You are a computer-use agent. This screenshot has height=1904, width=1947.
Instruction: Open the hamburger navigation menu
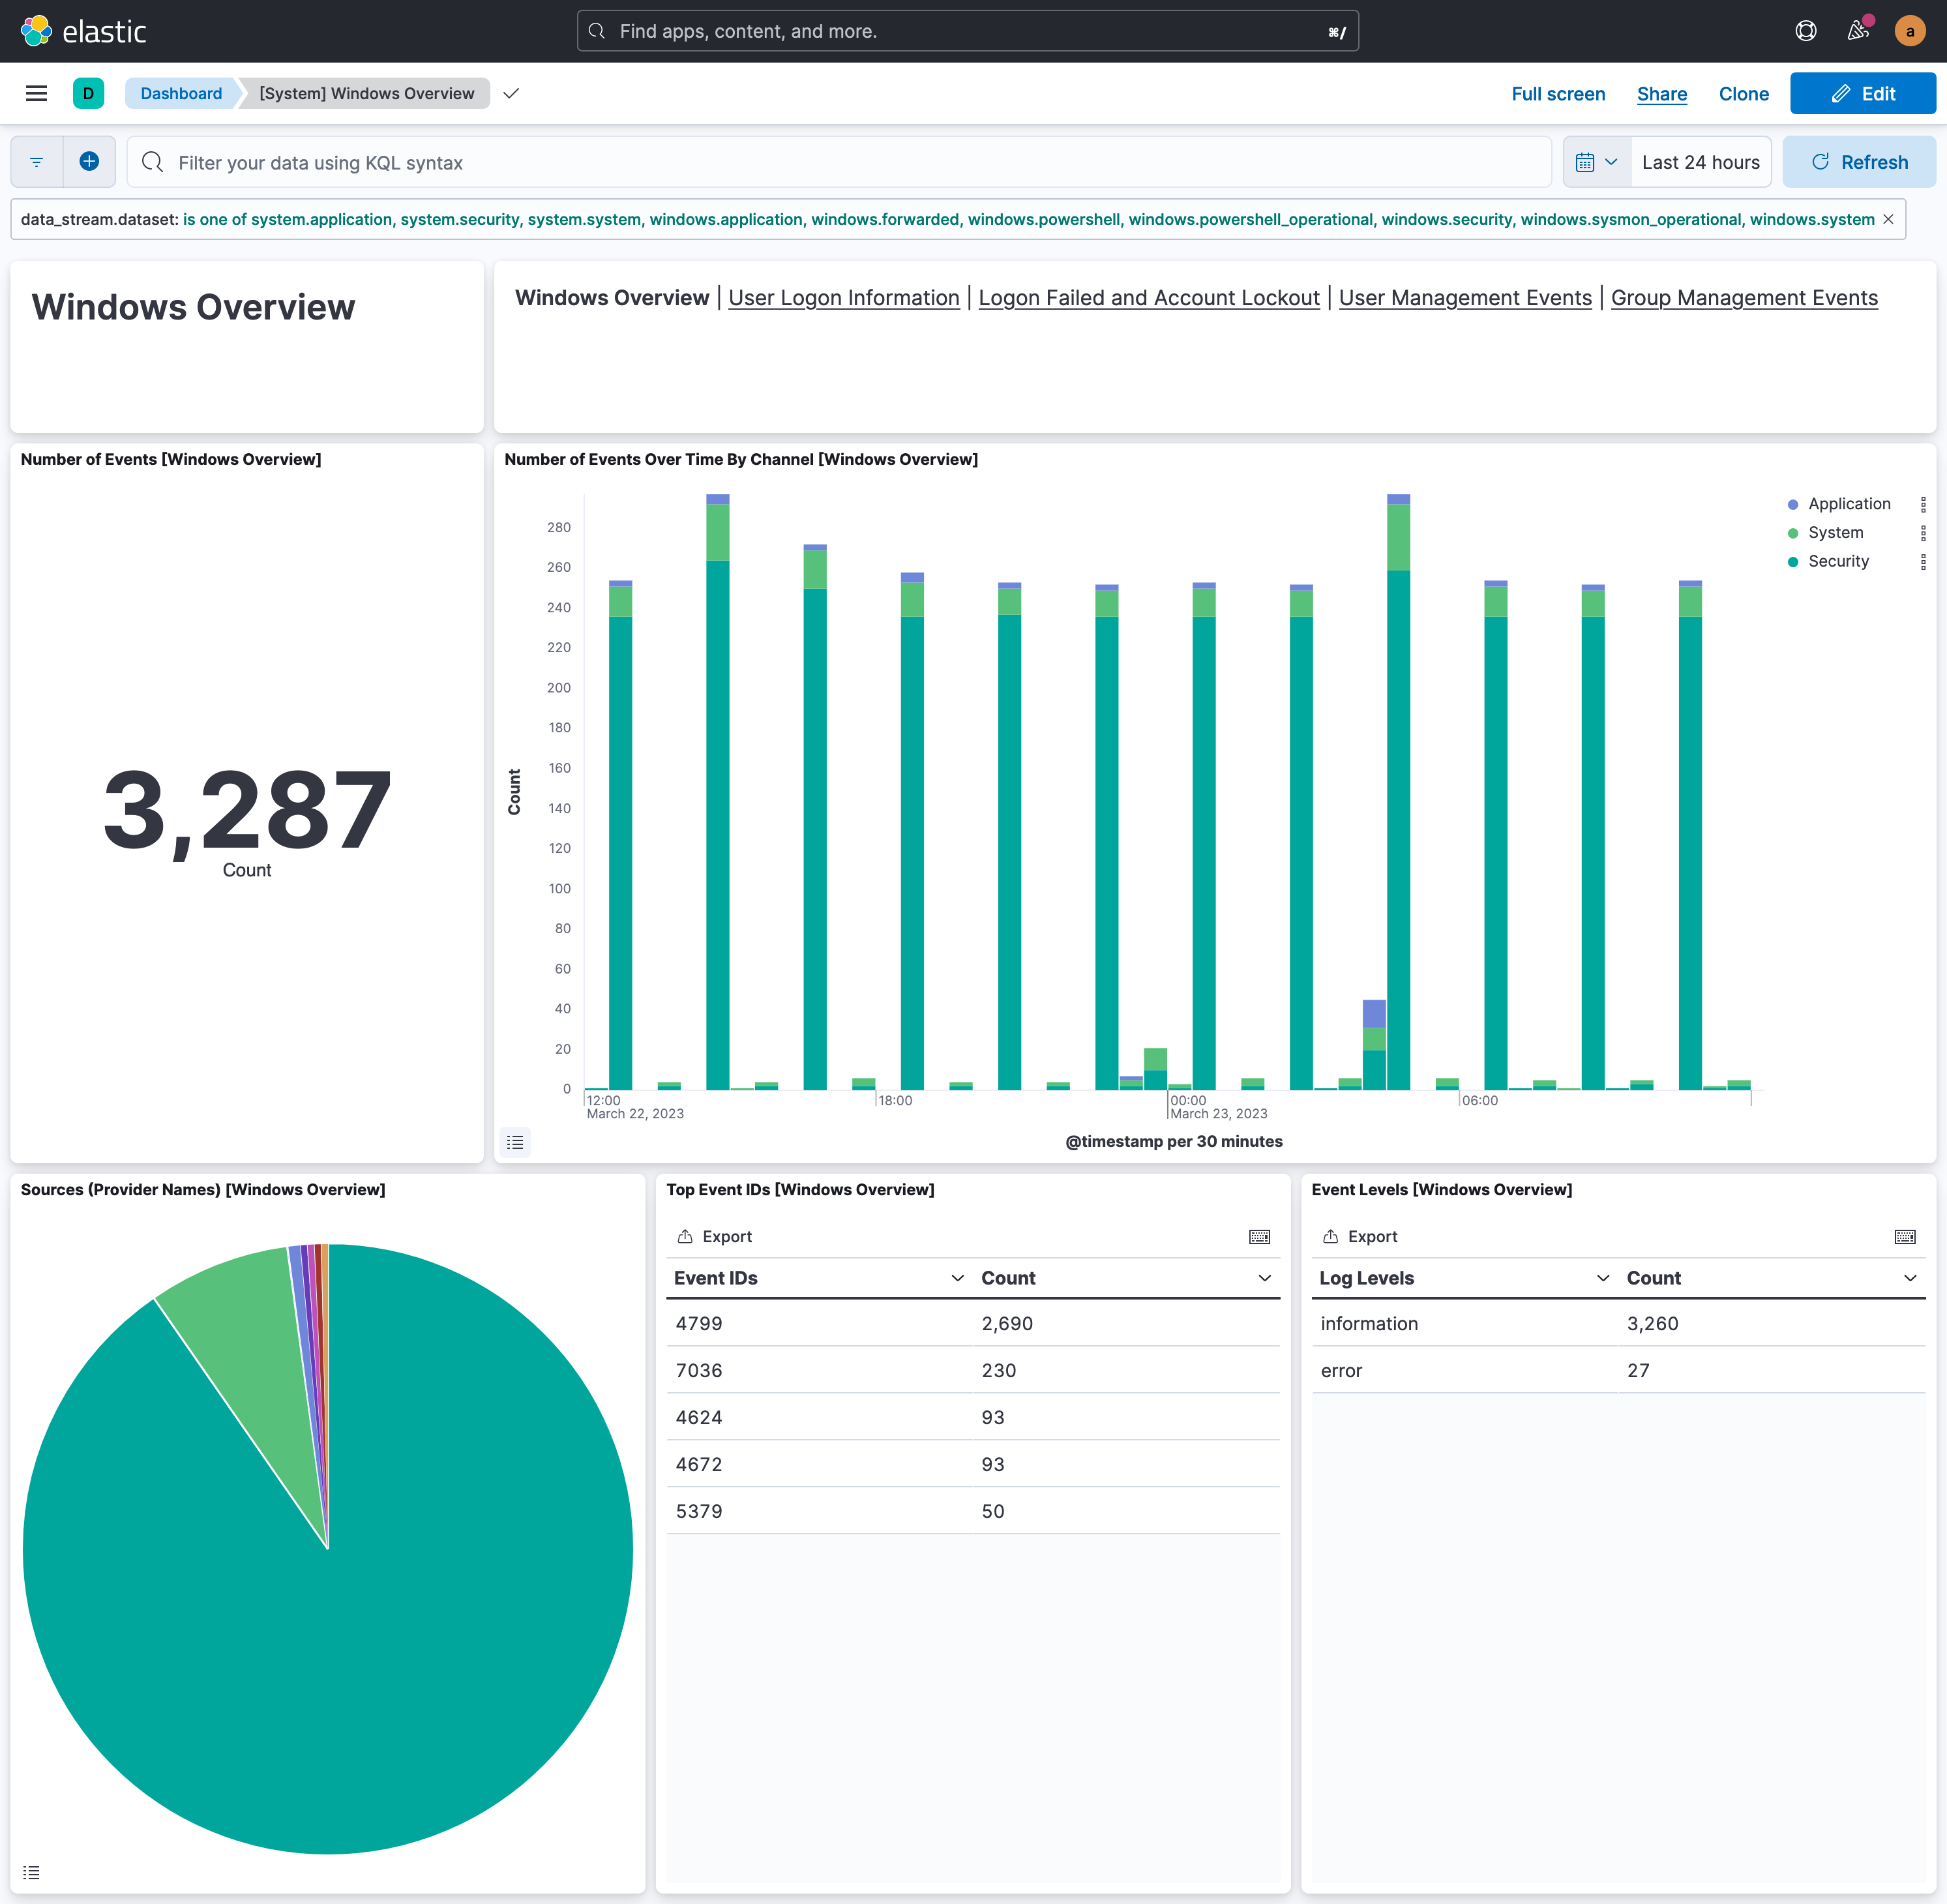pyautogui.click(x=36, y=93)
